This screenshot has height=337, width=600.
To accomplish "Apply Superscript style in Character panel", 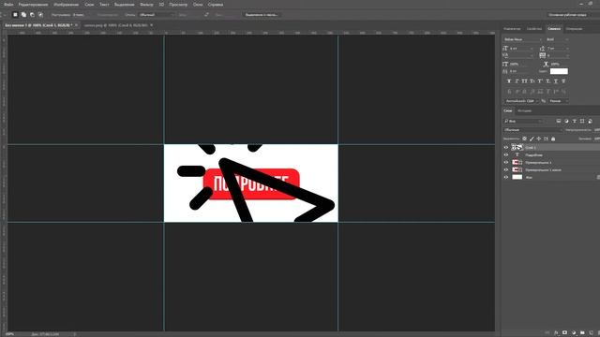I will 540,81.
